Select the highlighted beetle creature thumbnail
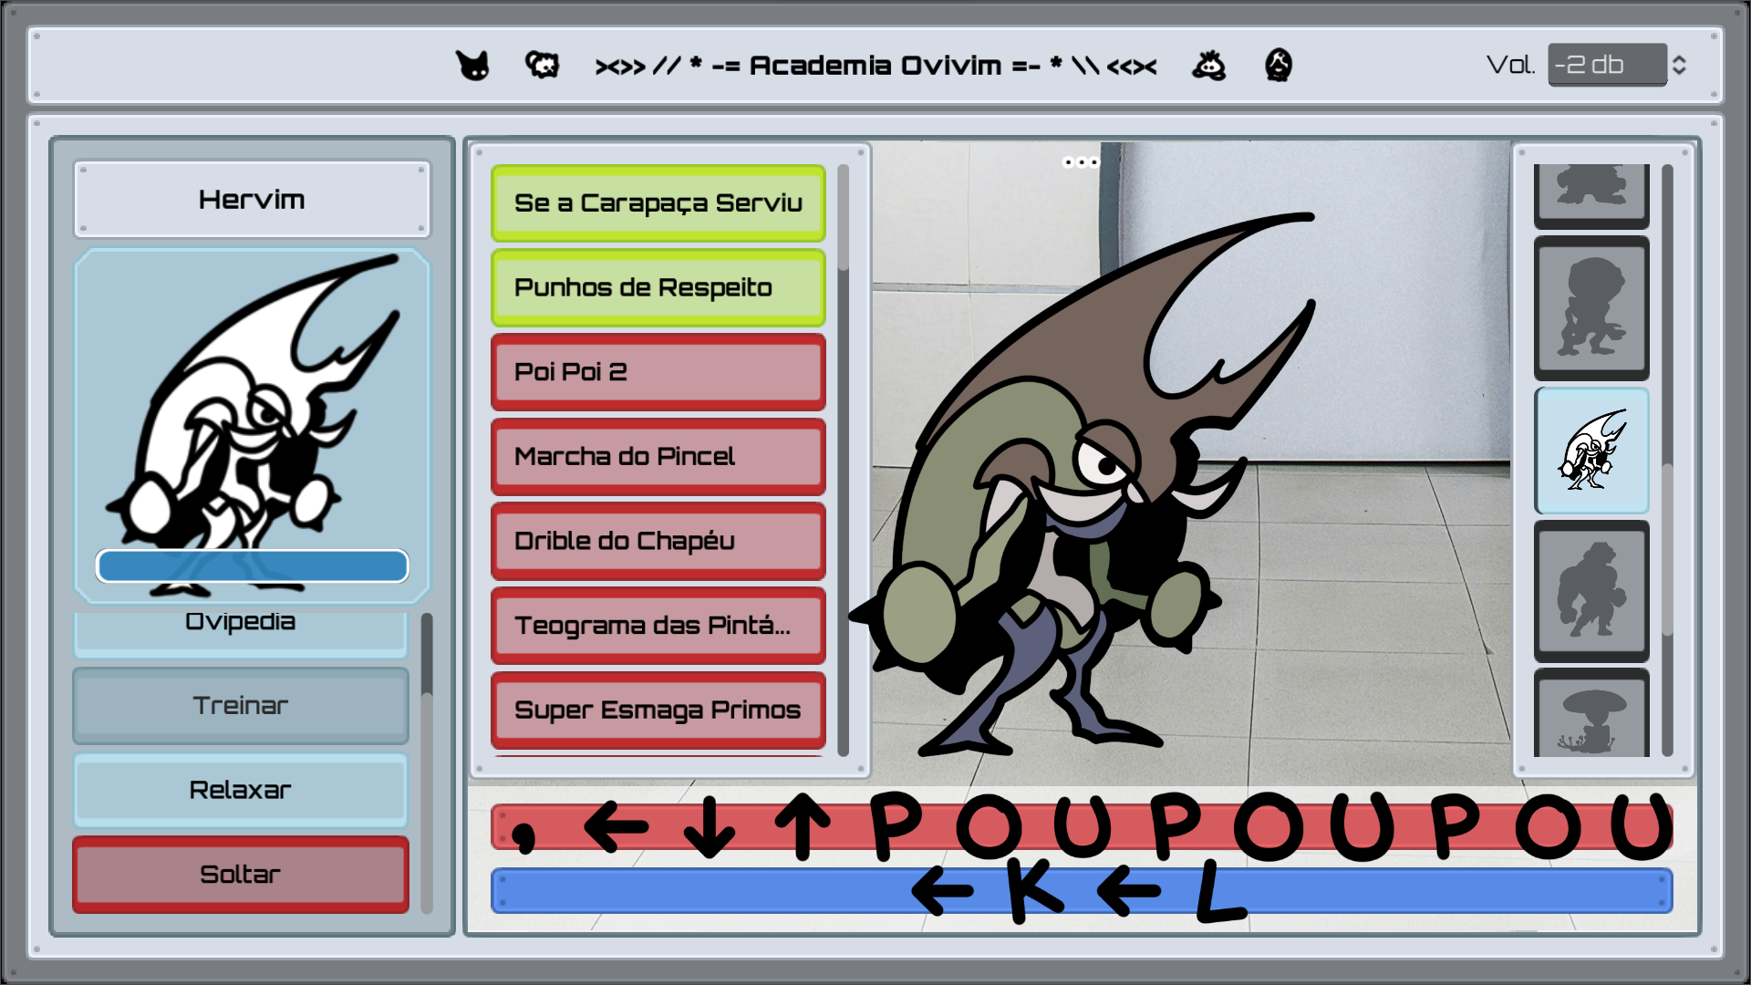 [1591, 451]
